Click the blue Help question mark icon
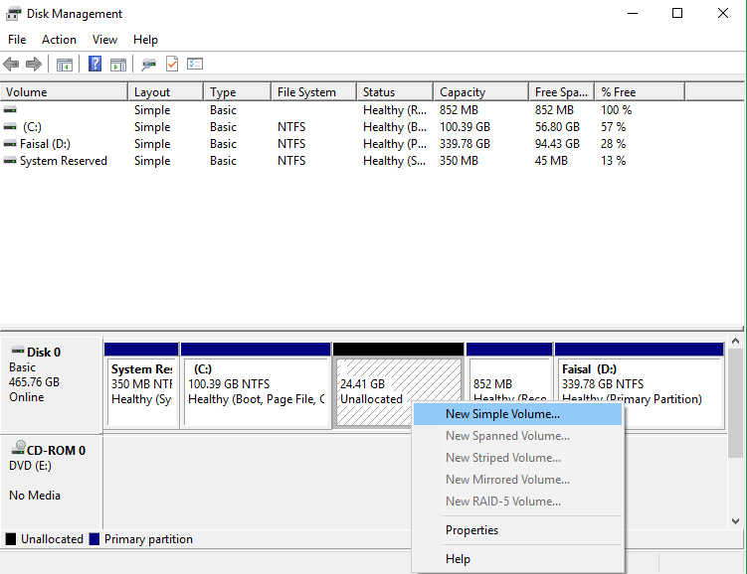Viewport: 747px width, 574px height. (95, 65)
